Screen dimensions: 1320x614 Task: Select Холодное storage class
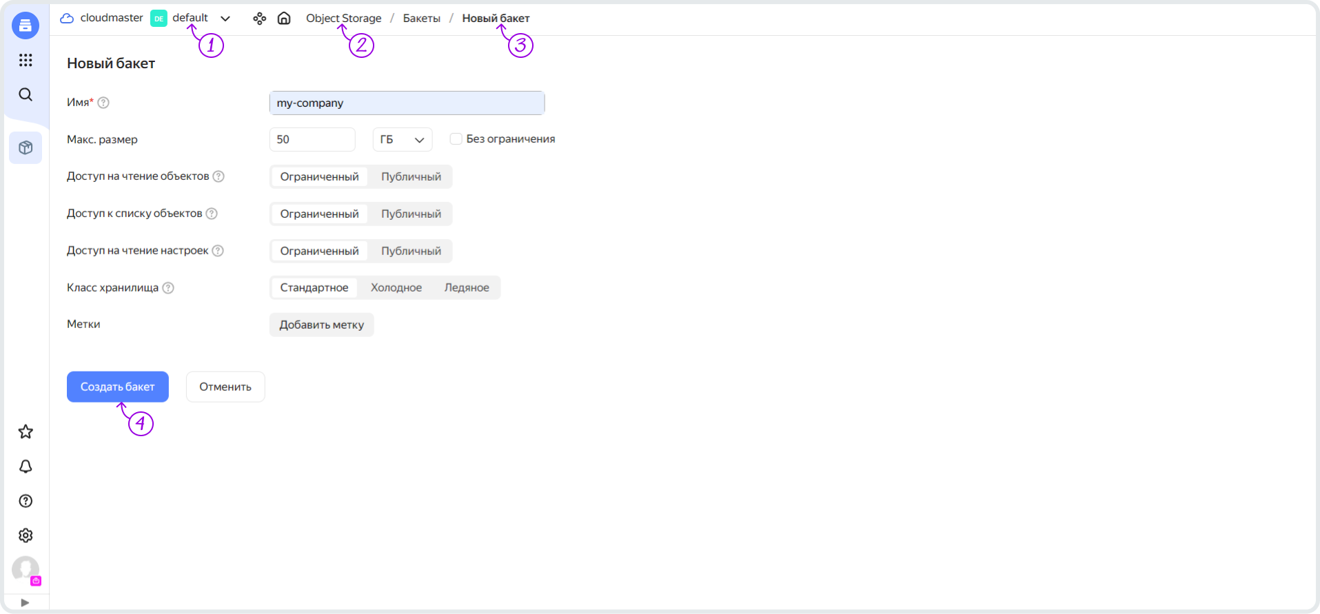tap(396, 287)
